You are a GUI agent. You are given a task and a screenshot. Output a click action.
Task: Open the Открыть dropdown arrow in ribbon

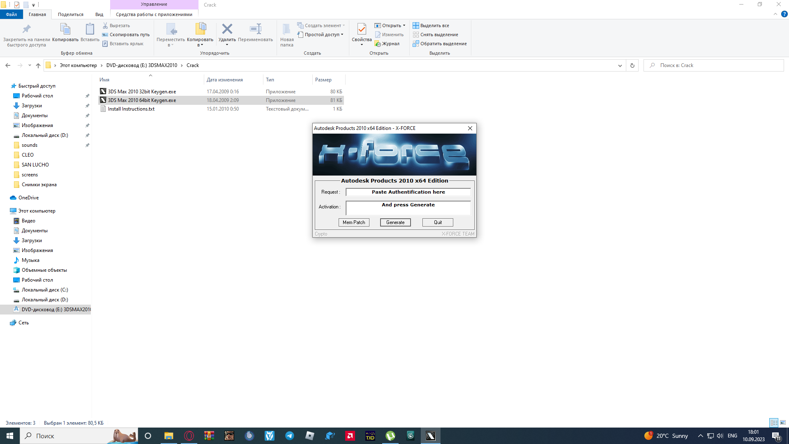tap(404, 25)
